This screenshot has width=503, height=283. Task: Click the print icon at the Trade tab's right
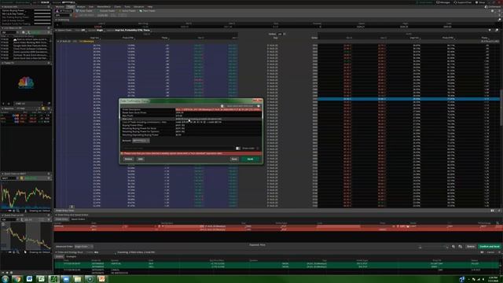493,11
